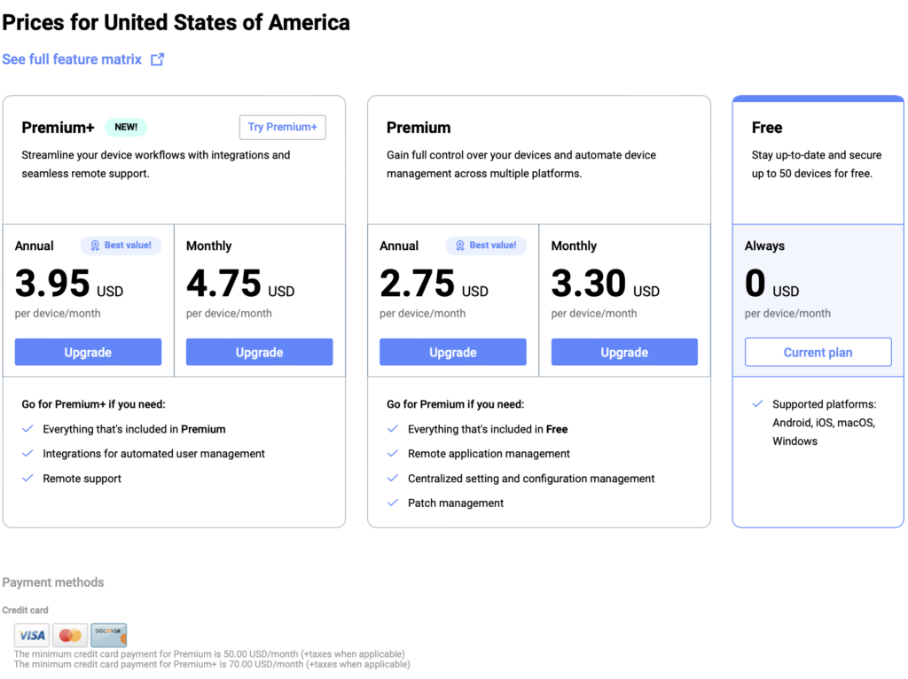
Task: Click the external link icon beside feature matrix
Action: pyautogui.click(x=157, y=59)
